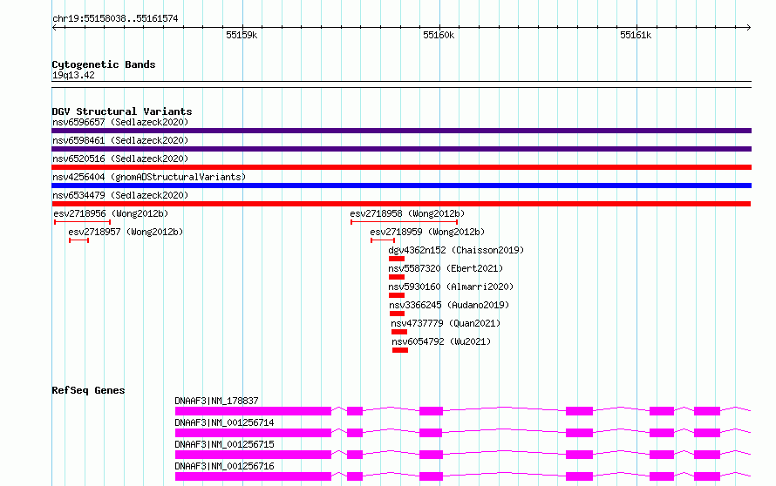Select the large first exon of NM_001256715
The width and height of the screenshot is (776, 486).
click(x=253, y=455)
